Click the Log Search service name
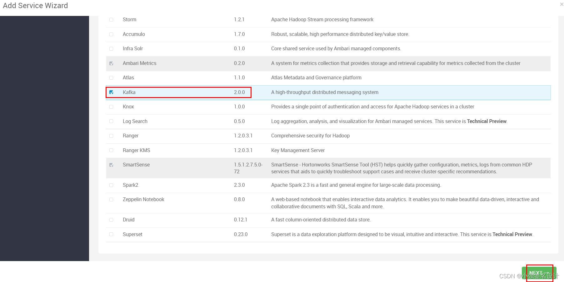 tap(135, 121)
